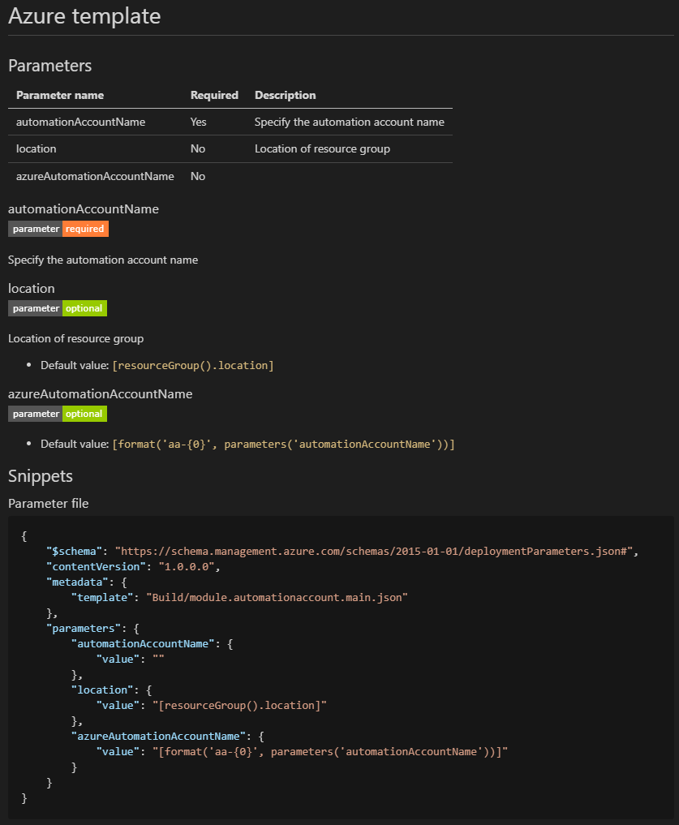The width and height of the screenshot is (679, 825).
Task: Click the "[resourceGroup().location]" value in the snippet
Action: (x=239, y=705)
